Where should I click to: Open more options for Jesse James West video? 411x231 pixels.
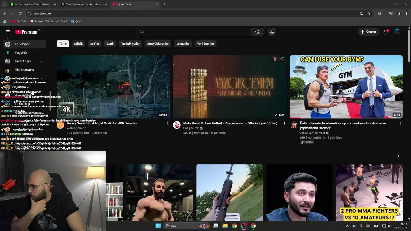point(401,124)
